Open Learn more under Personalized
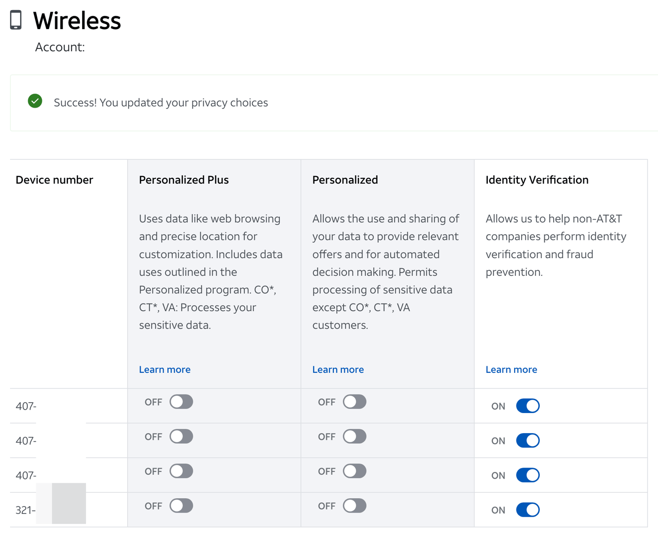This screenshot has width=658, height=535. click(x=338, y=370)
